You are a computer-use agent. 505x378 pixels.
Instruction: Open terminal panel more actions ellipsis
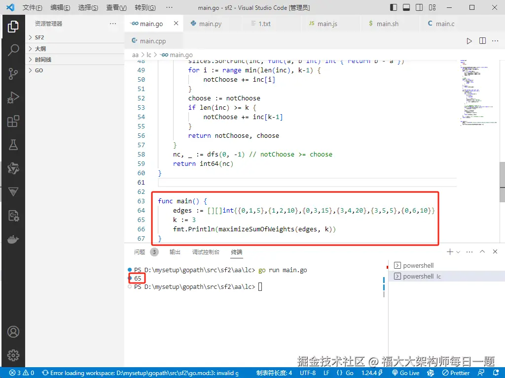click(469, 252)
